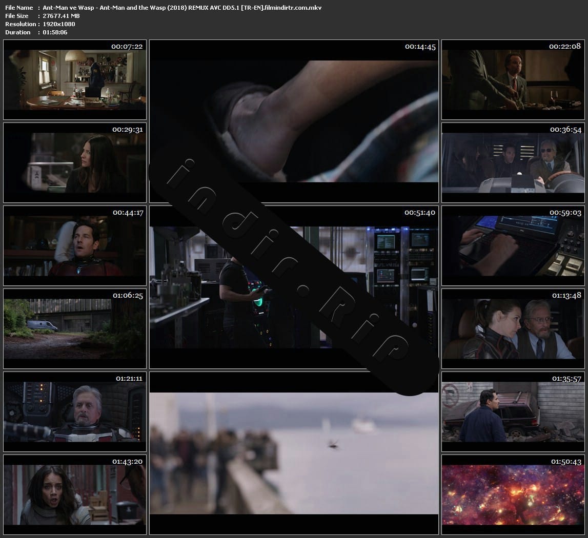This screenshot has width=588, height=538.
Task: Click the thumbnail at 00:44:17
Action: tap(75, 245)
